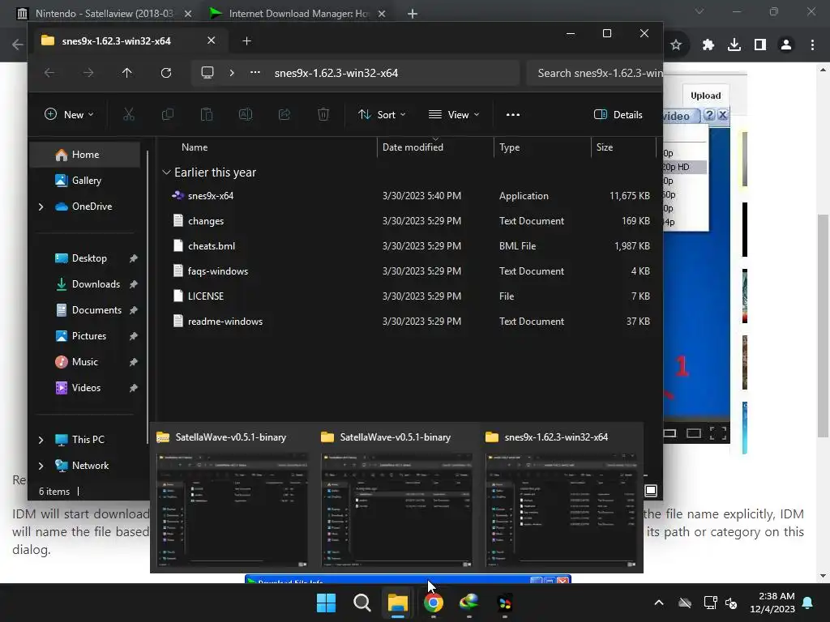Click the breadcrumb chevron after PC icon
830x622 pixels.
coord(232,72)
